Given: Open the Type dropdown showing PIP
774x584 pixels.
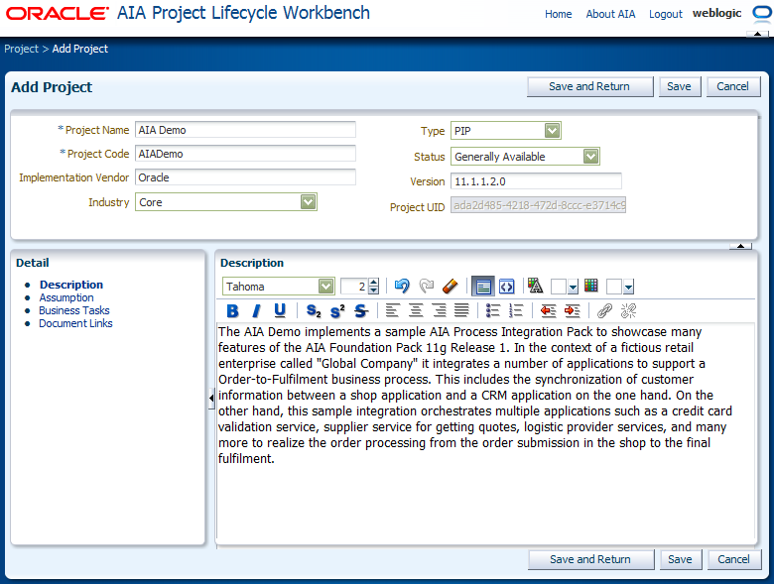Looking at the screenshot, I should [x=552, y=131].
